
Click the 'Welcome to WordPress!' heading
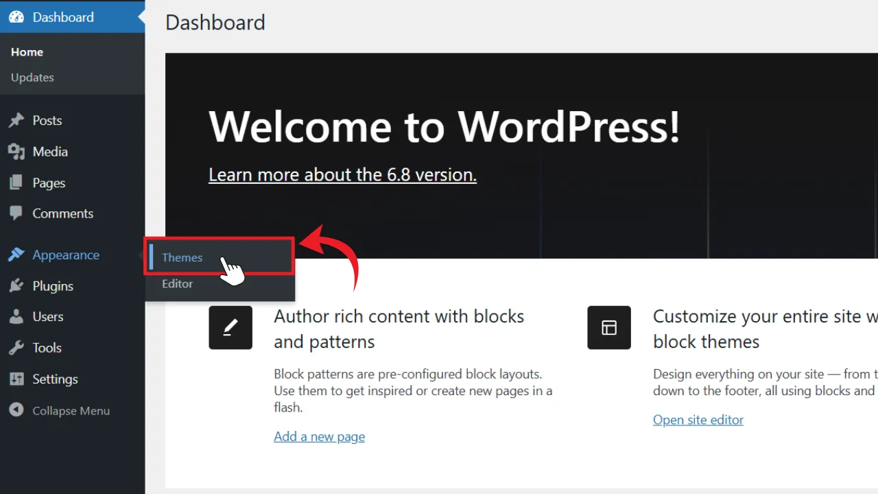(444, 126)
